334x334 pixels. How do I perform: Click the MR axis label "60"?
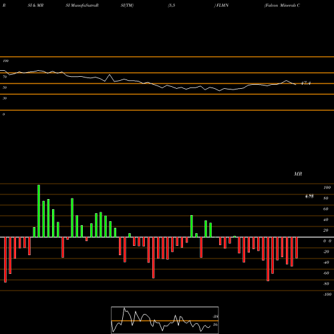[x=326, y=209]
